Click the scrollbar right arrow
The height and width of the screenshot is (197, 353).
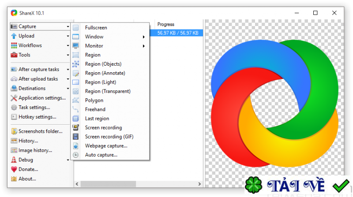199,184
